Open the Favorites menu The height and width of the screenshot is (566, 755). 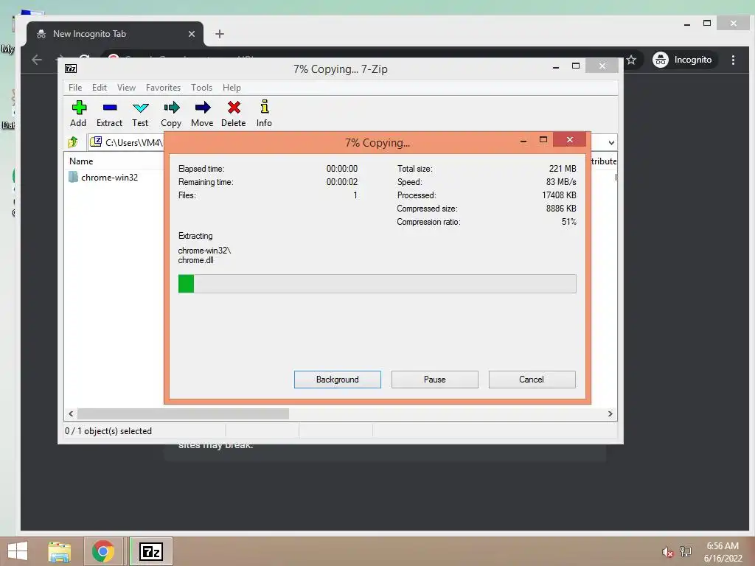pos(163,88)
